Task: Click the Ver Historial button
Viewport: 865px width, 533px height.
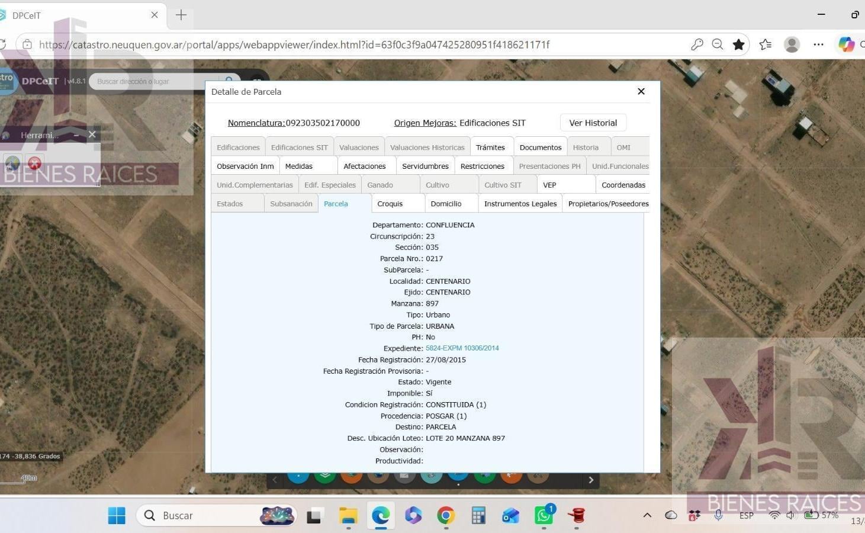Action: (x=593, y=123)
